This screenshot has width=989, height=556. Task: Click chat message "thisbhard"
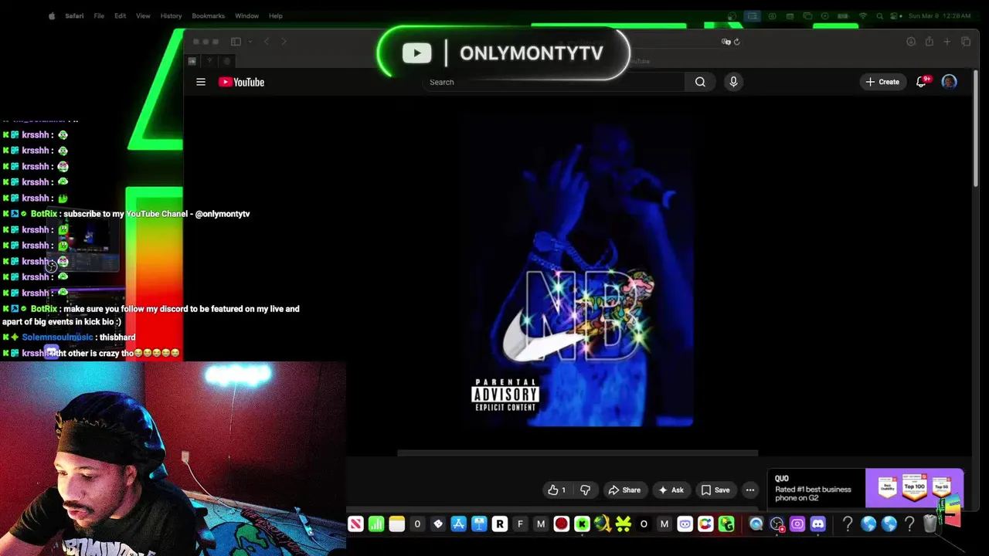click(117, 337)
